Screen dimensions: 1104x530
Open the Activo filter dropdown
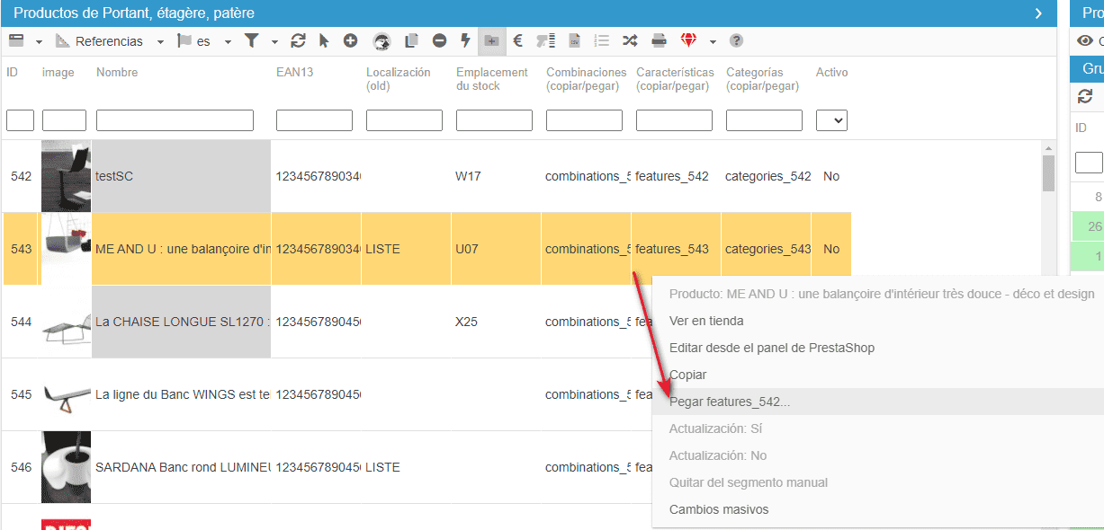point(831,120)
